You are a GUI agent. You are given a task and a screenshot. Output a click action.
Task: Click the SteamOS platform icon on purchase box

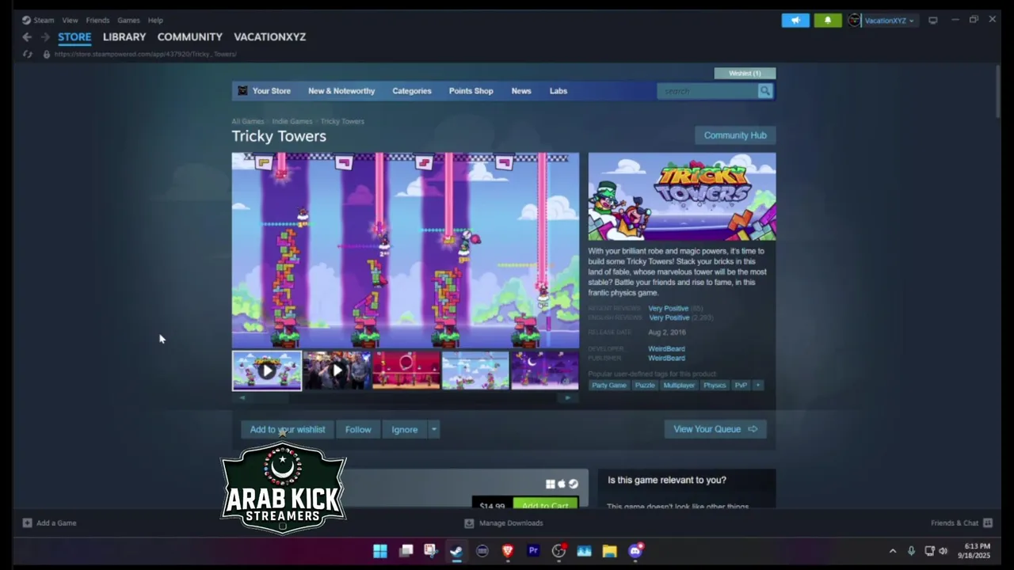click(x=574, y=484)
